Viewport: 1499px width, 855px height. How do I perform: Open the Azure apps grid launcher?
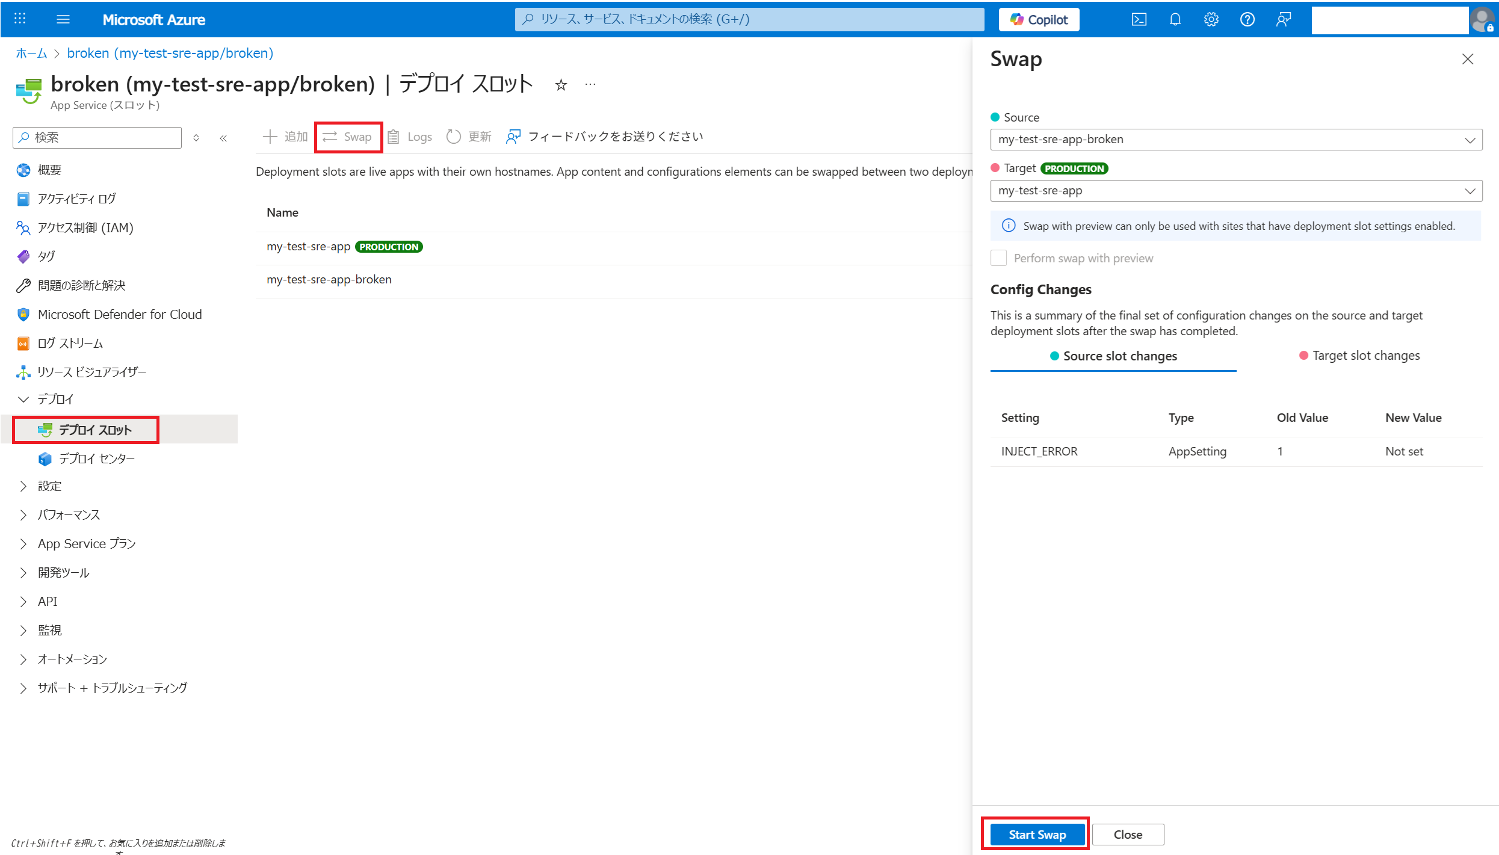pyautogui.click(x=20, y=19)
